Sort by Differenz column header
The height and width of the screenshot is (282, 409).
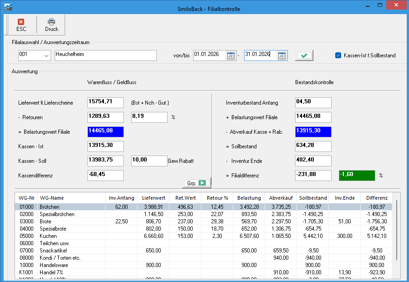point(377,198)
